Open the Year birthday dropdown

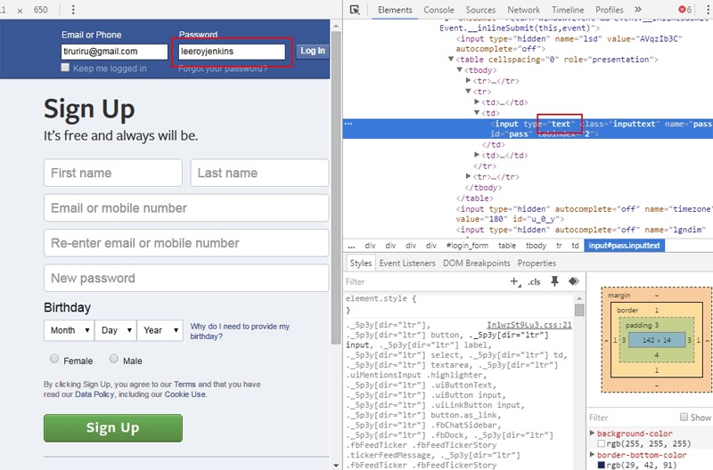point(160,330)
